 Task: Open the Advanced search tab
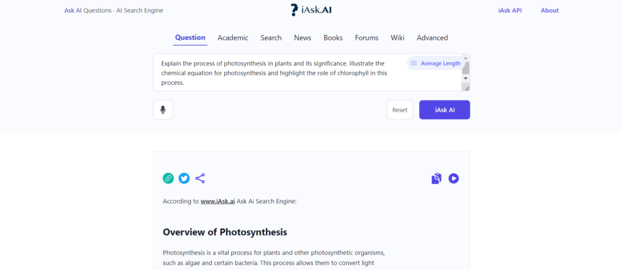click(x=432, y=38)
